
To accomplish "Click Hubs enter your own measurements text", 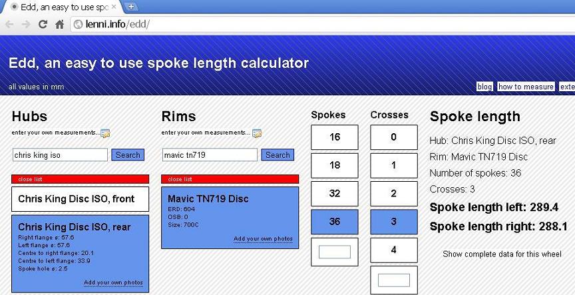I will coord(56,133).
